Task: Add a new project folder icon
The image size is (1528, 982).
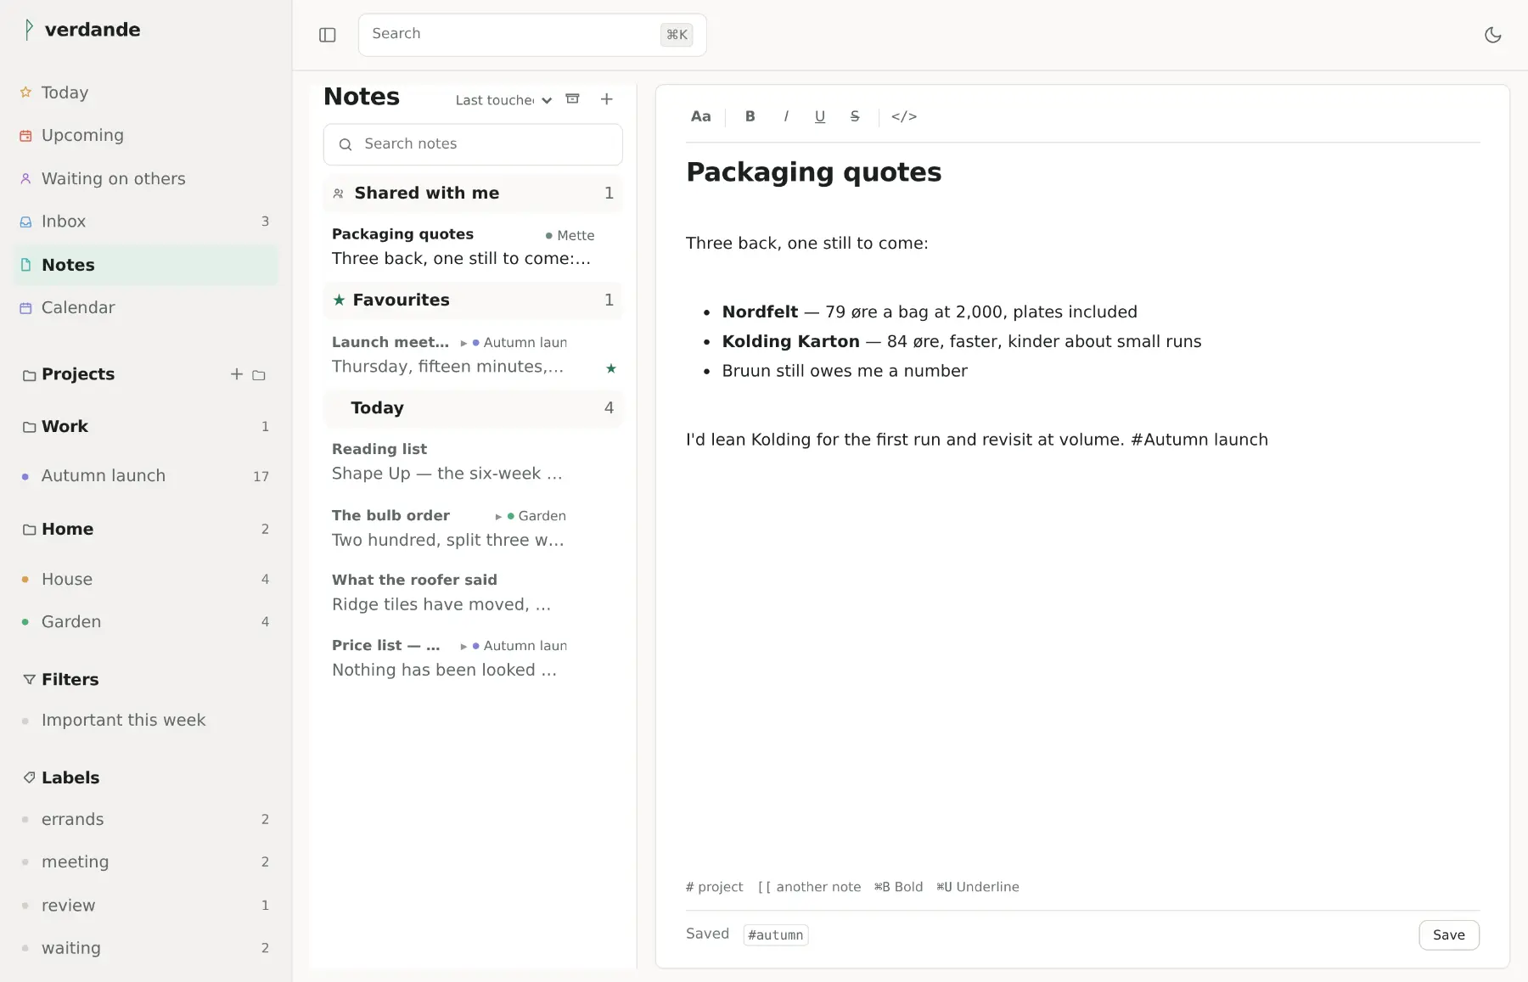Action: pos(259,374)
